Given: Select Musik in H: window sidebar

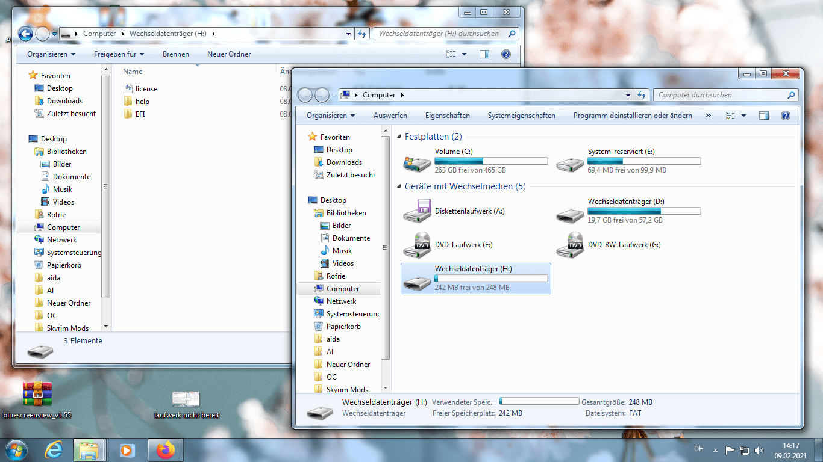Looking at the screenshot, I should tap(56, 189).
